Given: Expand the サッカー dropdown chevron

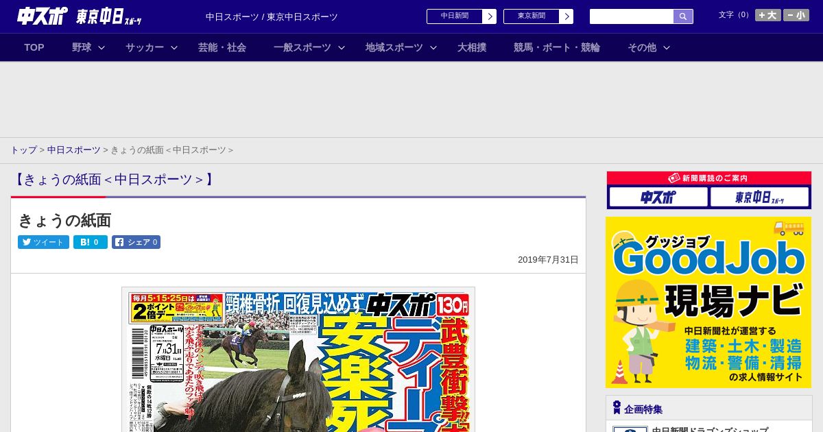Looking at the screenshot, I should [174, 47].
